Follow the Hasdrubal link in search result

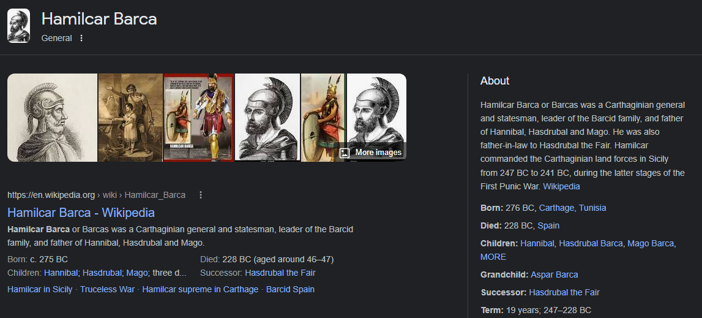coord(102,273)
